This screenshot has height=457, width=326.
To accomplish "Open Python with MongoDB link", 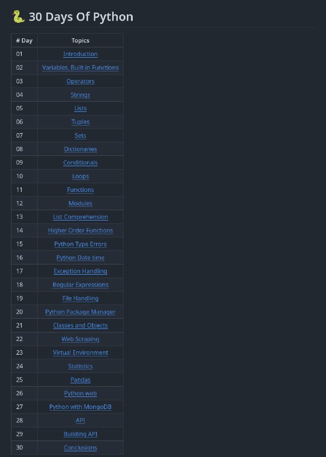I will point(80,407).
